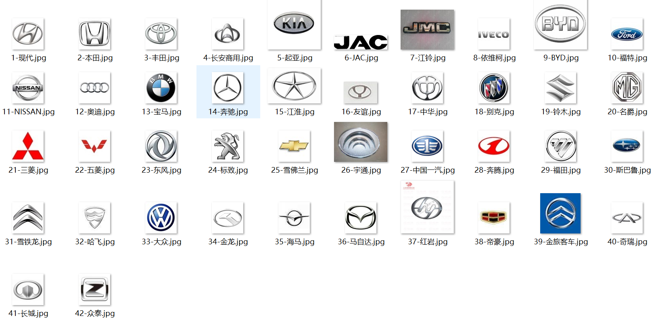Select the Brilliance logo thumbnail 17-中华.jpg

pos(427,88)
